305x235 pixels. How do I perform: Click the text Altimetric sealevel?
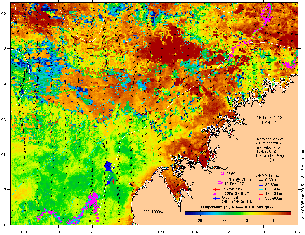pos(270,139)
